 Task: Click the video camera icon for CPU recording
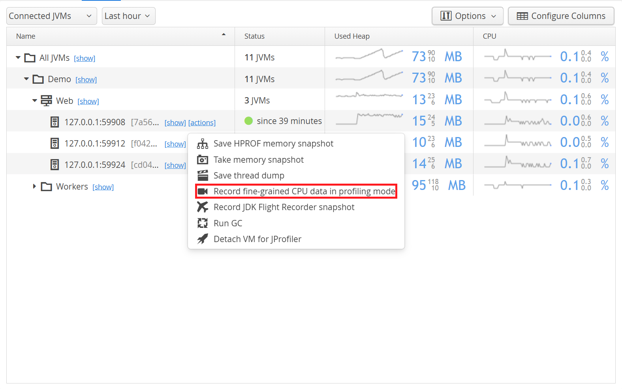203,192
